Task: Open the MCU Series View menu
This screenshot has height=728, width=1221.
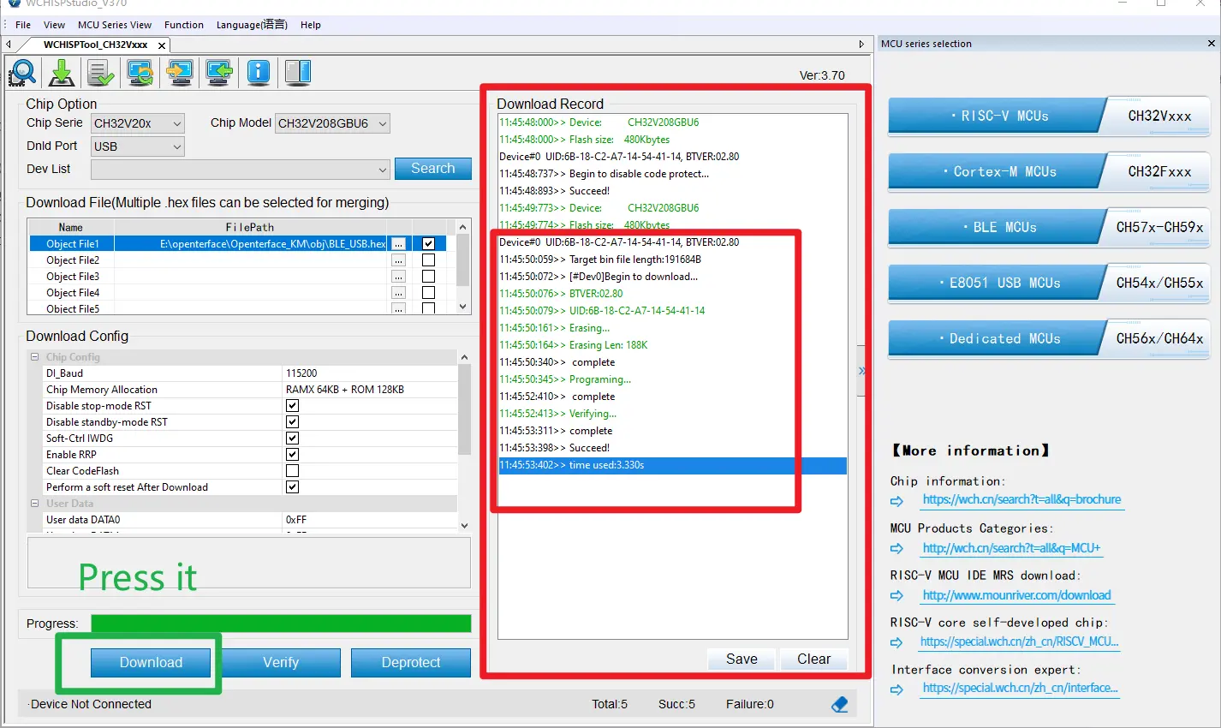Action: pyautogui.click(x=115, y=25)
